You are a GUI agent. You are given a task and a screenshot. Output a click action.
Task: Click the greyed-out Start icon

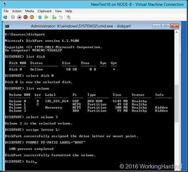13,17
